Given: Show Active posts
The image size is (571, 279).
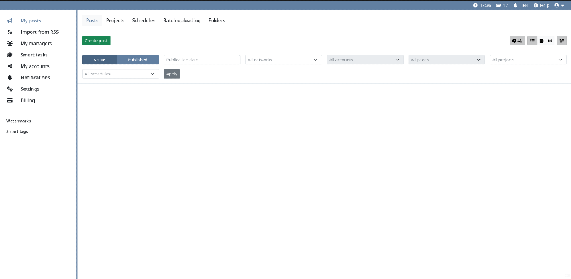Looking at the screenshot, I should (x=99, y=60).
